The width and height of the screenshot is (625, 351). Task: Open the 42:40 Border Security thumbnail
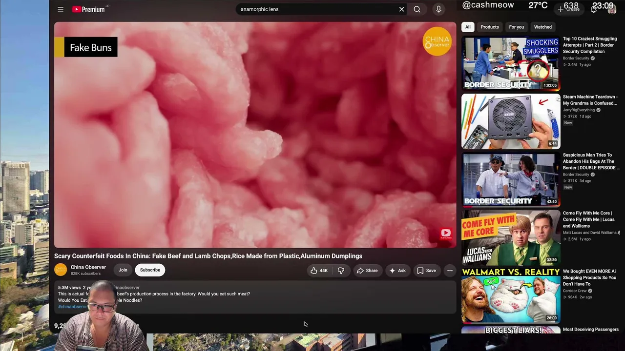pos(511,179)
